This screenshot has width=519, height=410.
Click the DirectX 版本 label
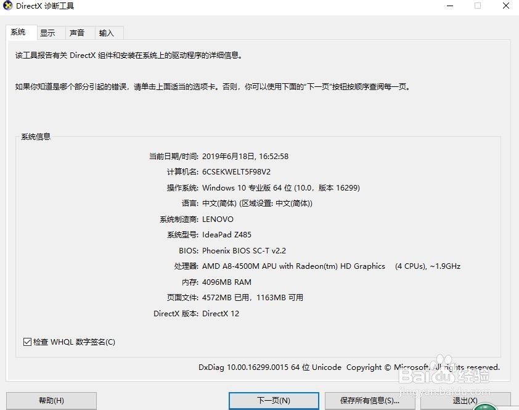[x=176, y=314]
